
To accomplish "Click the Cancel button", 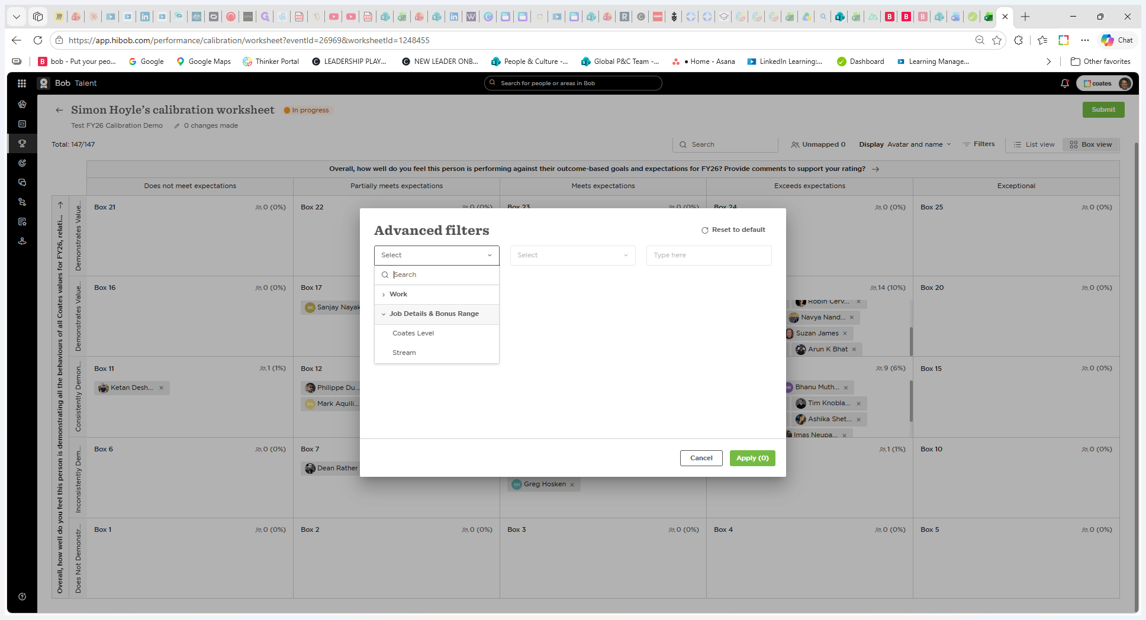I will pos(701,458).
